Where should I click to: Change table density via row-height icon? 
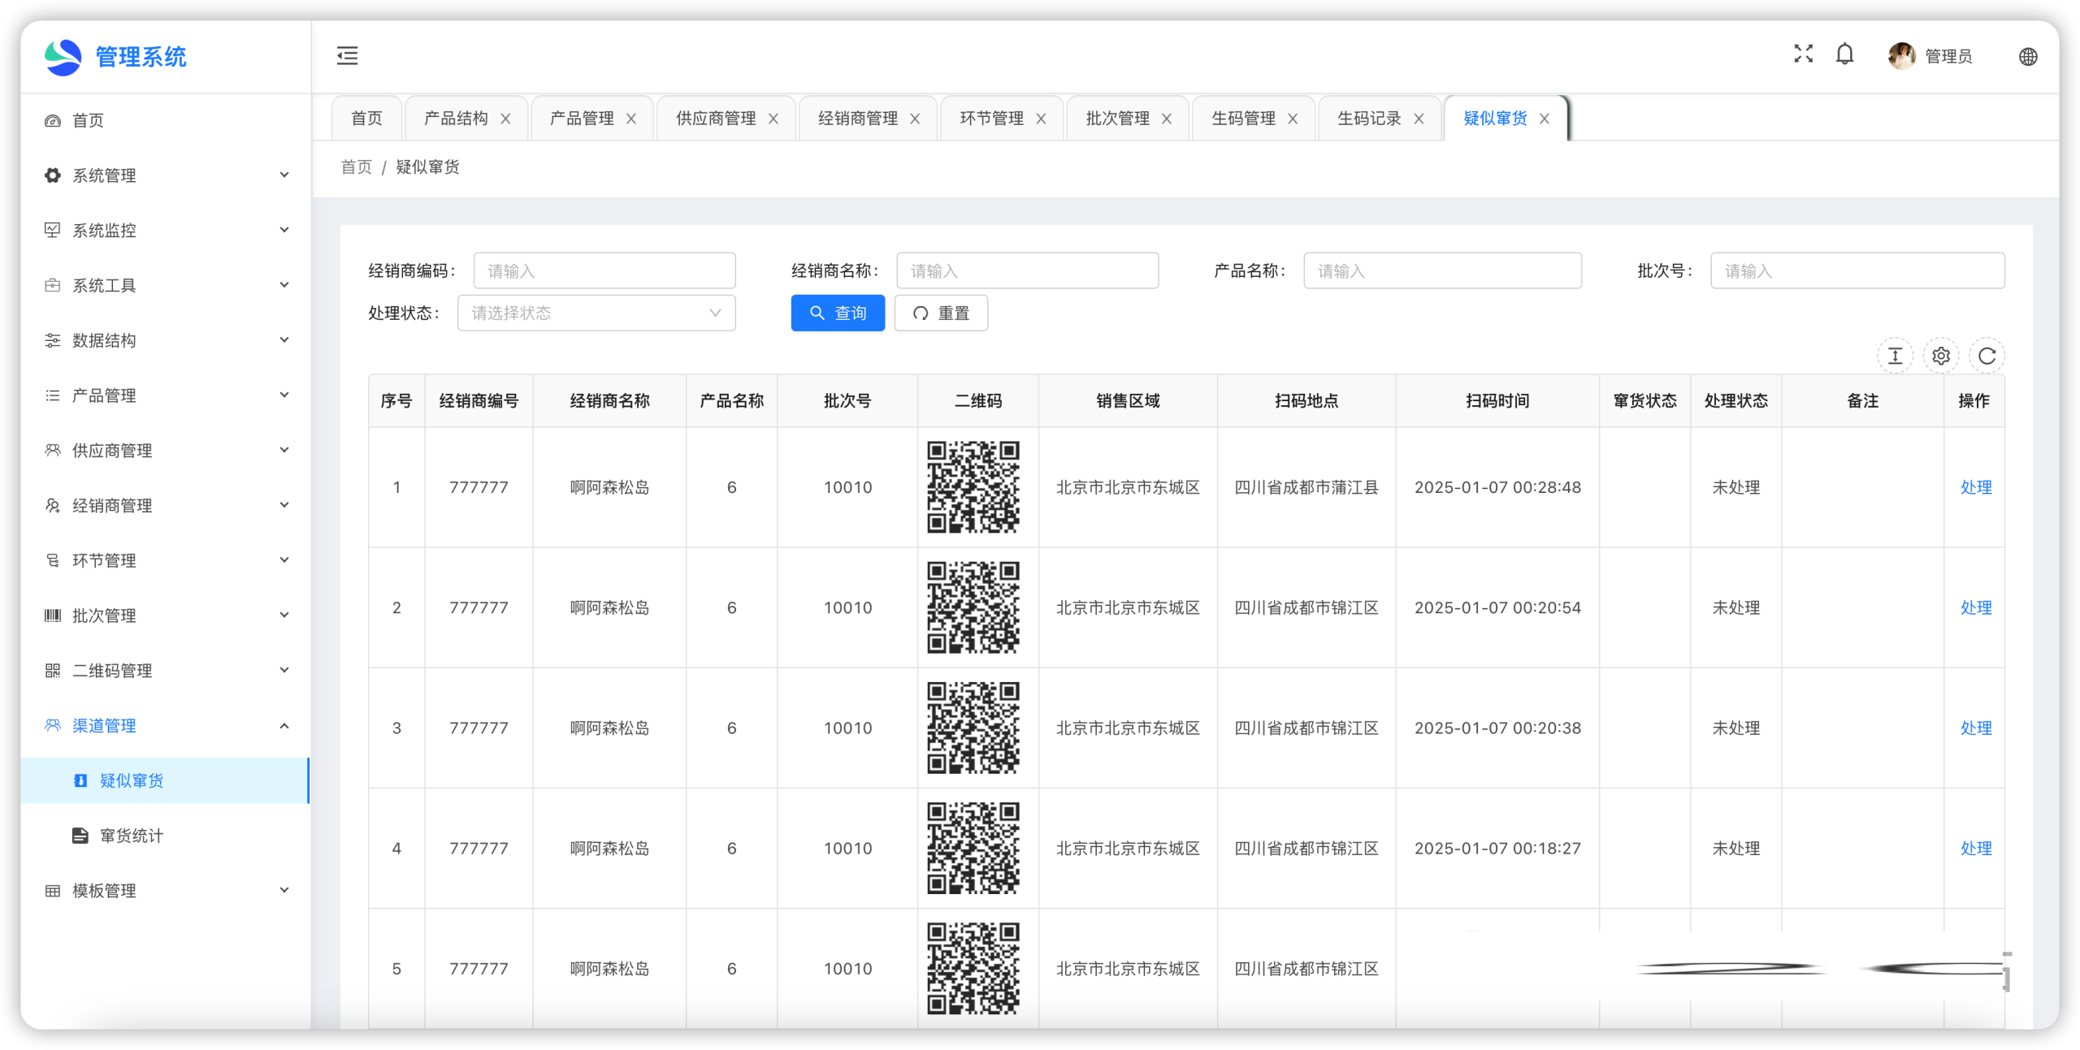click(x=1895, y=356)
